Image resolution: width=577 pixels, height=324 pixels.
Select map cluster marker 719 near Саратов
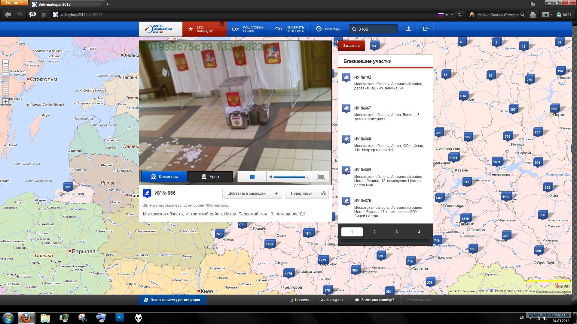(x=410, y=261)
